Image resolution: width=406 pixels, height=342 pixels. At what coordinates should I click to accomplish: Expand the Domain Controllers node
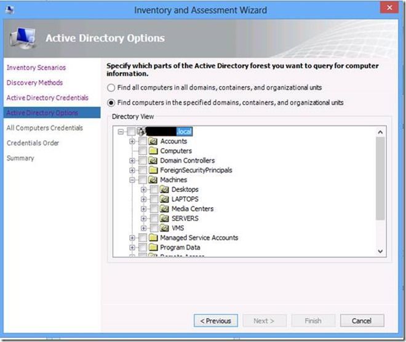[x=132, y=161]
